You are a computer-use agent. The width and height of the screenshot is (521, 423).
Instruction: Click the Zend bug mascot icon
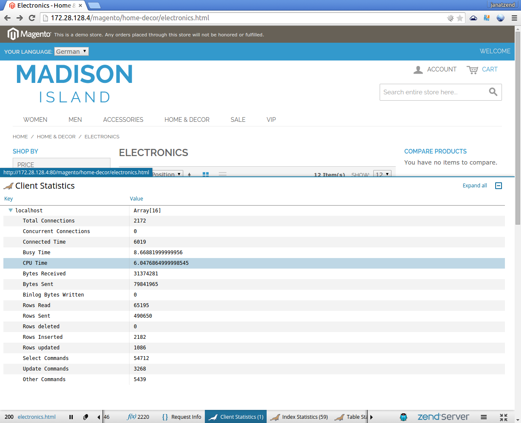coord(404,417)
